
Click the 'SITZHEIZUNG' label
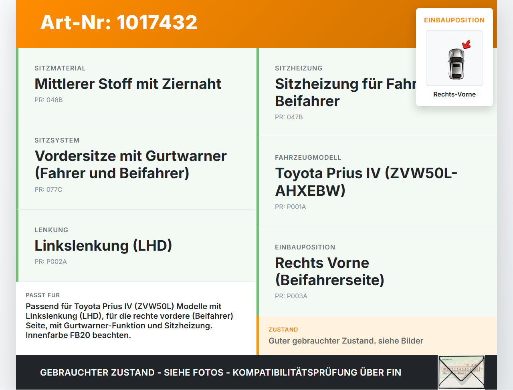[299, 68]
